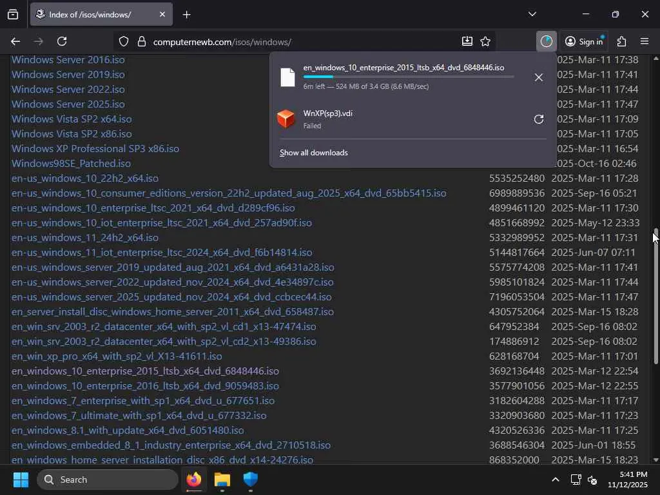This screenshot has height=495, width=660.
Task: Select the WnXP(sp3).vdi VirtualBox file icon
Action: 286,119
